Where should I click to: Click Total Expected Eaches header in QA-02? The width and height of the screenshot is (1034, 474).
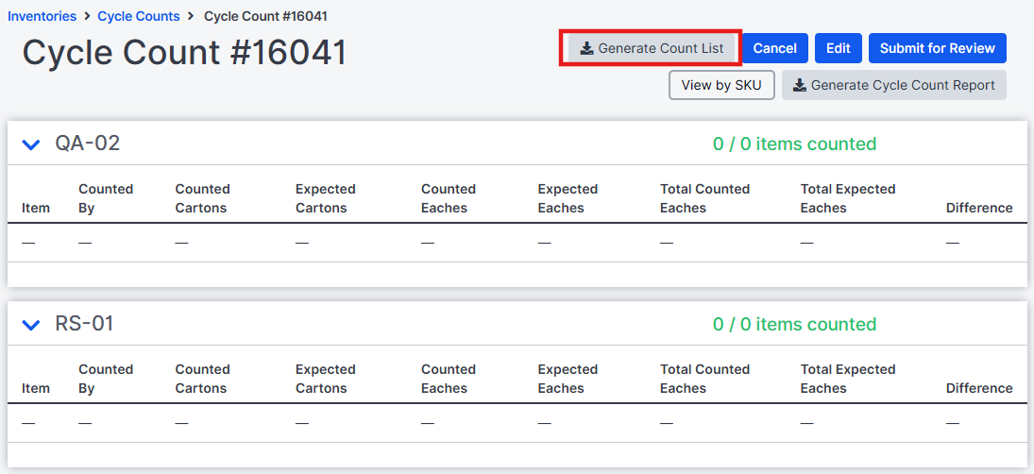[x=848, y=198]
